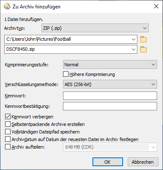Click the archive app icon in the title bar
This screenshot has height=170, width=163.
(7, 7)
